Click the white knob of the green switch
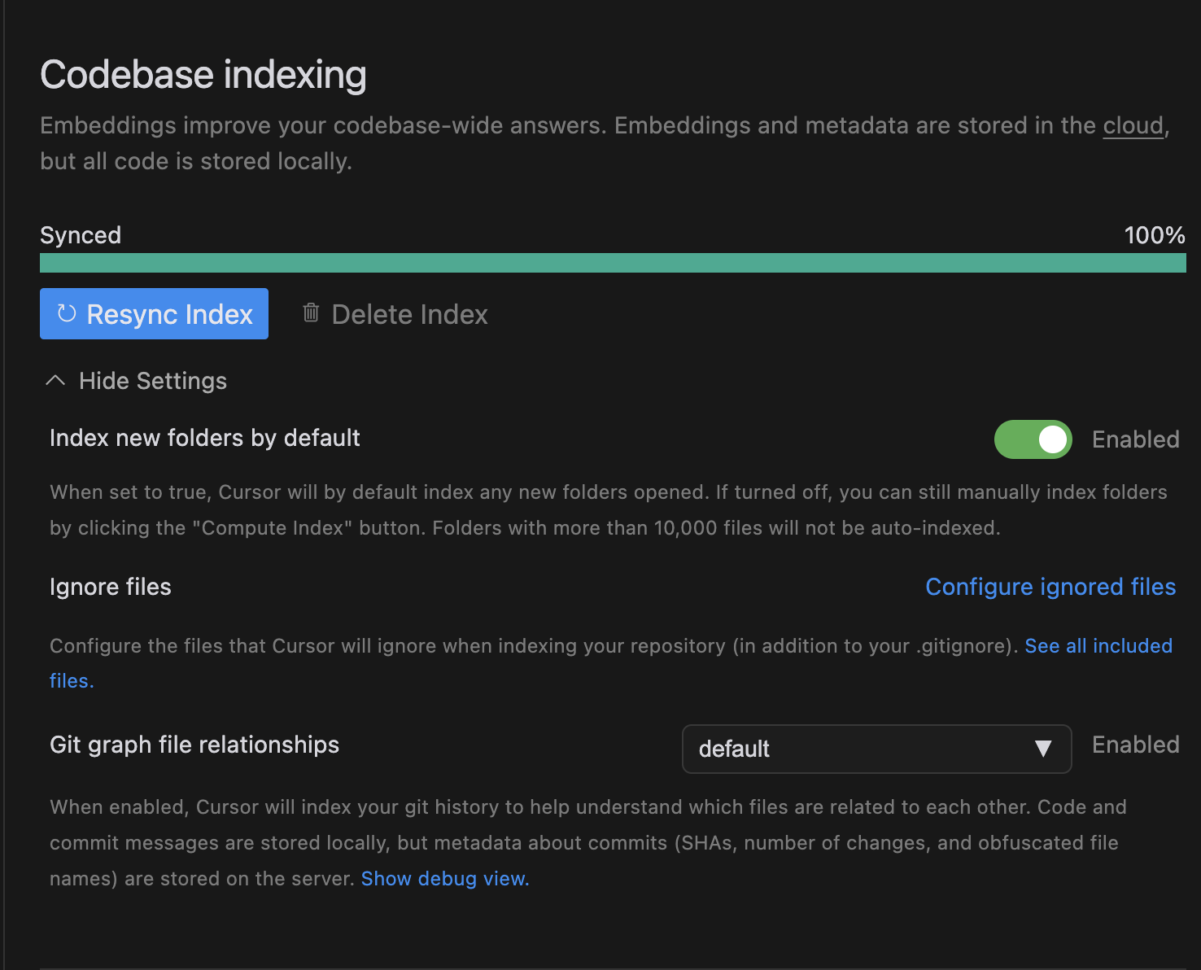Screen dimensions: 1201x970 click(1052, 439)
